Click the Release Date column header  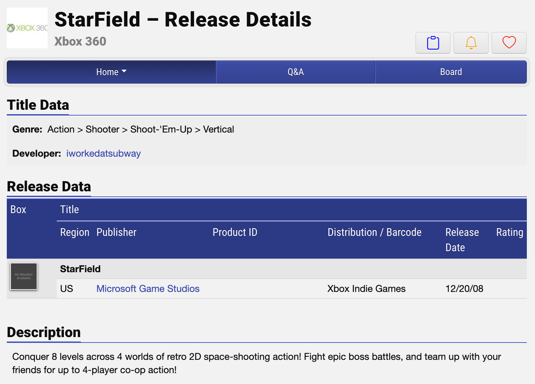coord(462,240)
